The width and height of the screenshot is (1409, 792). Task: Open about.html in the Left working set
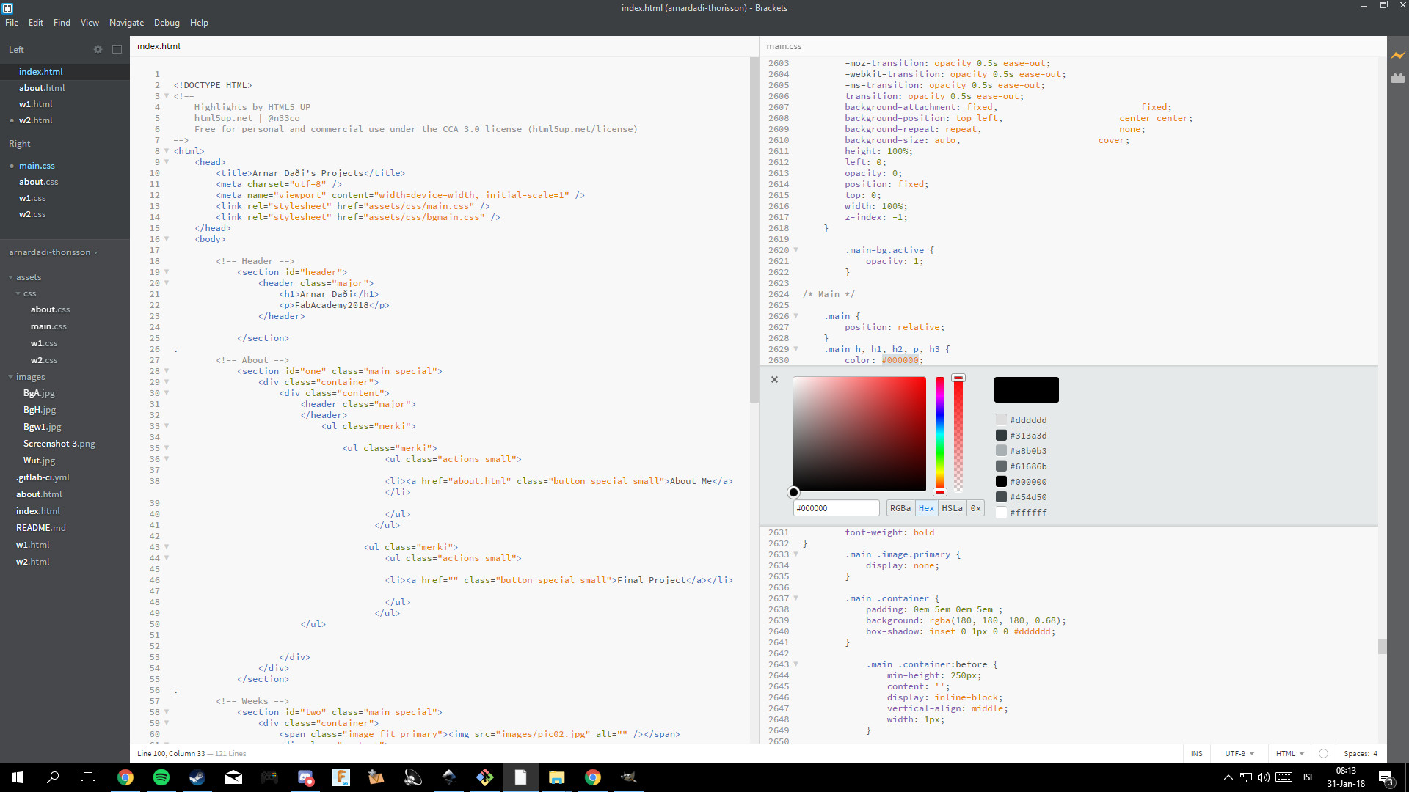point(42,88)
